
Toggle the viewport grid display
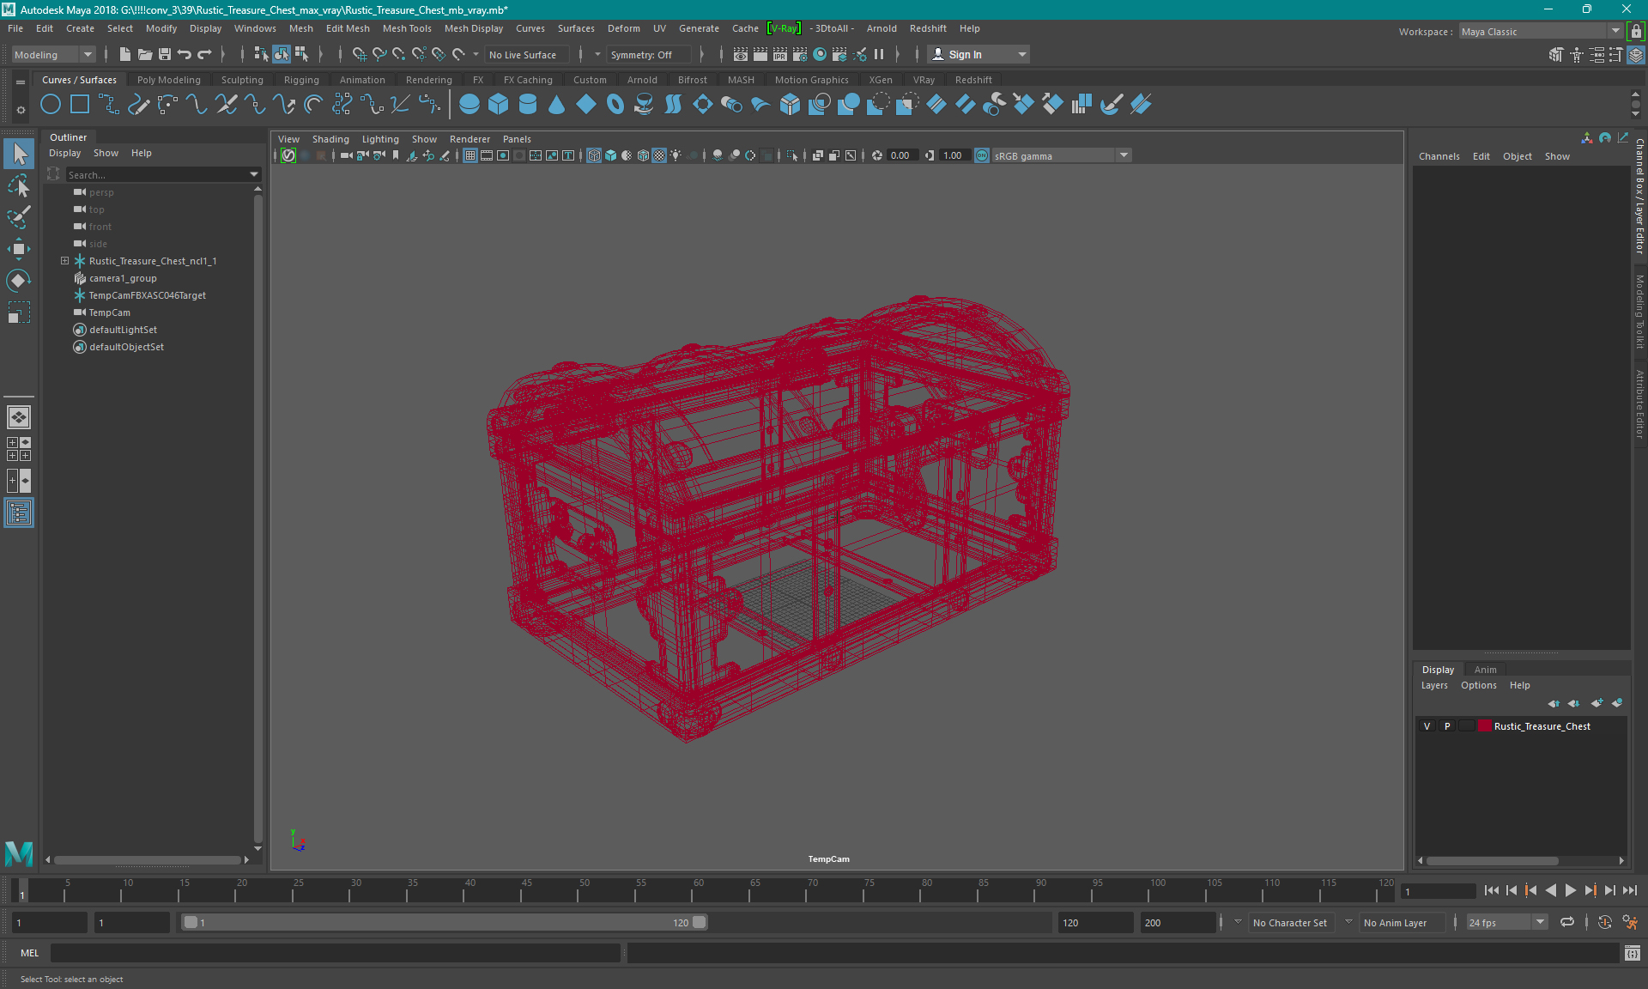coord(470,155)
